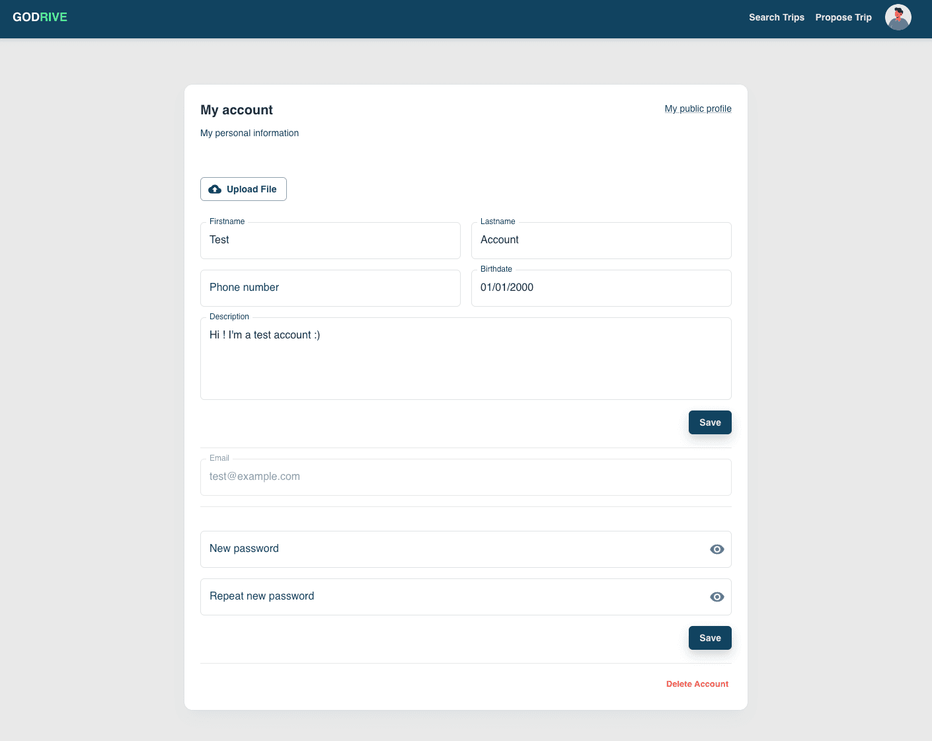
Task: Click into the Phone number field
Action: (x=330, y=288)
